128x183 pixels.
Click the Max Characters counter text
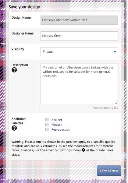coord(105,107)
